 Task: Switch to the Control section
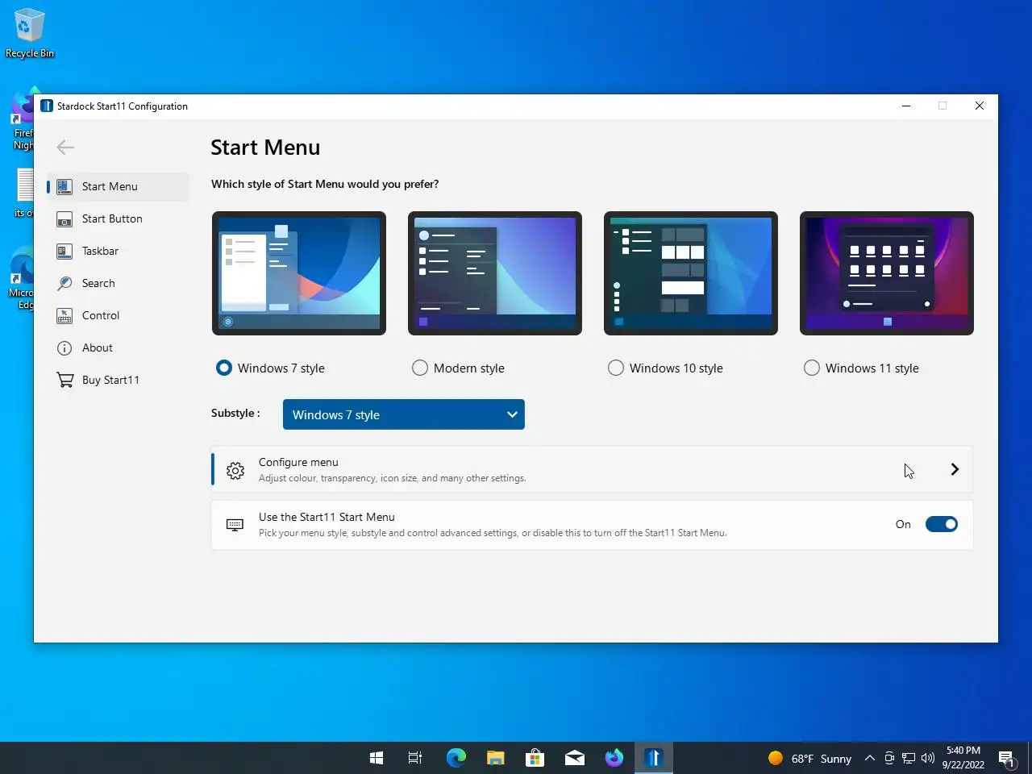[x=118, y=315]
